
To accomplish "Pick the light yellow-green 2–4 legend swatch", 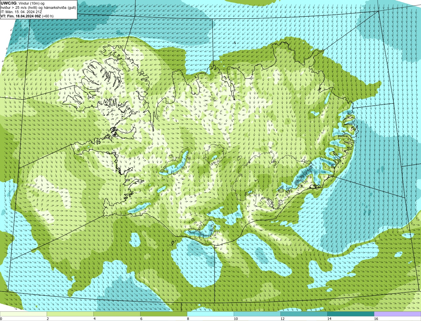I will [70, 314].
